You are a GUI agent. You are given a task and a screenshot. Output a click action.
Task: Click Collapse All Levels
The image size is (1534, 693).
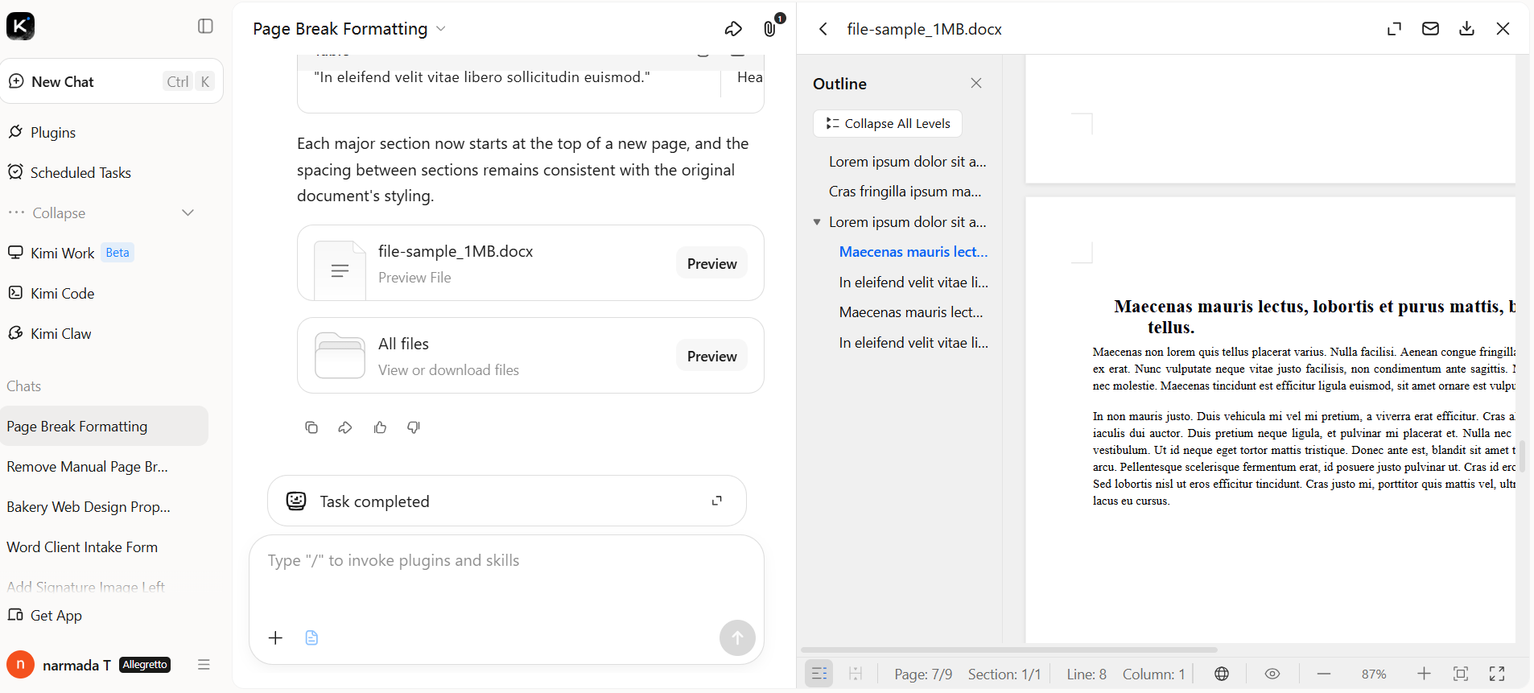click(x=888, y=123)
